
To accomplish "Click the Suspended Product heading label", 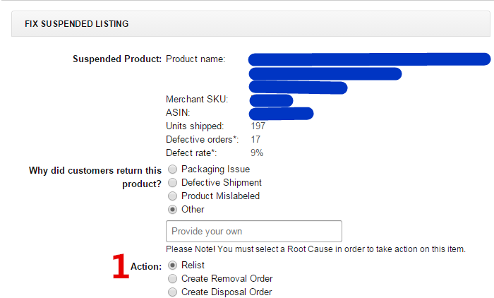I will click(x=117, y=59).
